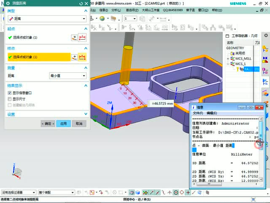Click the pink geometry resource bar icon

265,71
